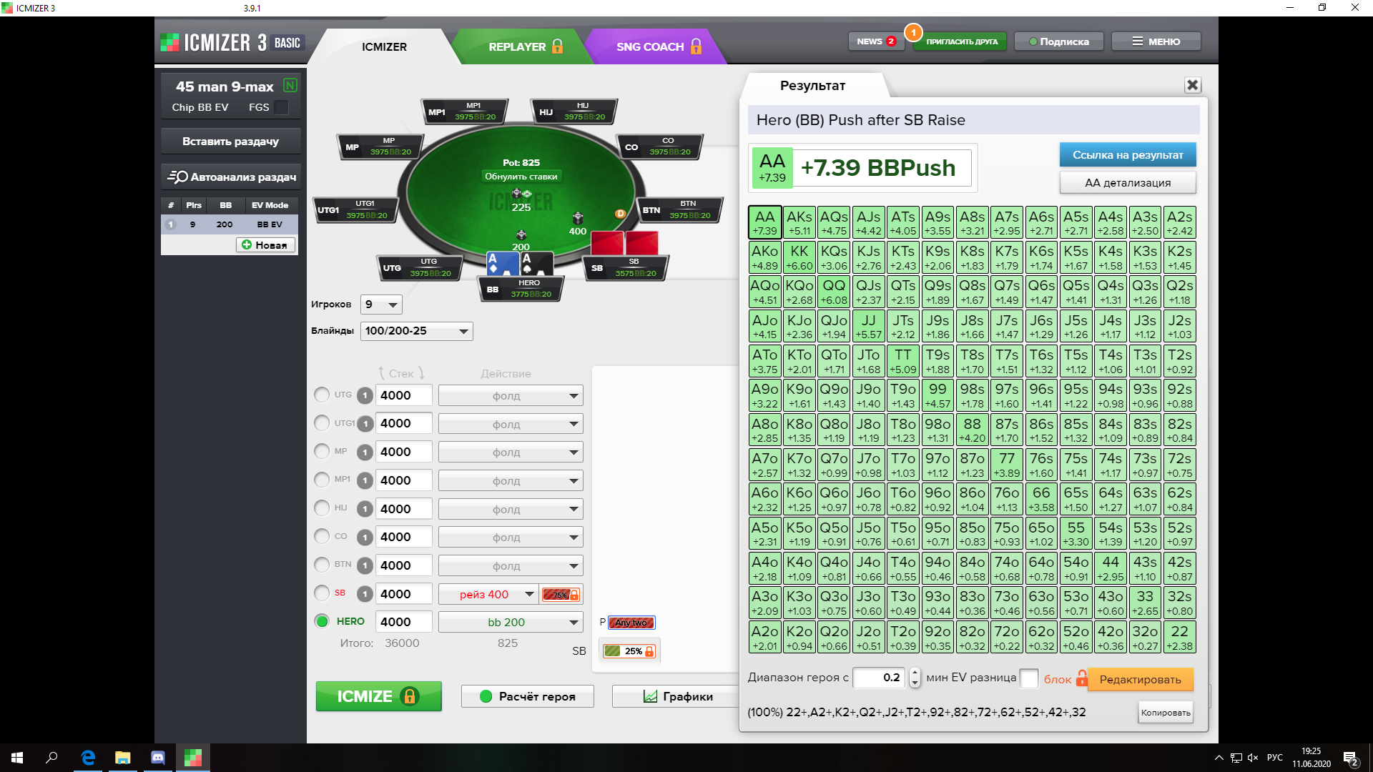The height and width of the screenshot is (772, 1373).
Task: Click the Автоанализ раздач button
Action: (x=230, y=177)
